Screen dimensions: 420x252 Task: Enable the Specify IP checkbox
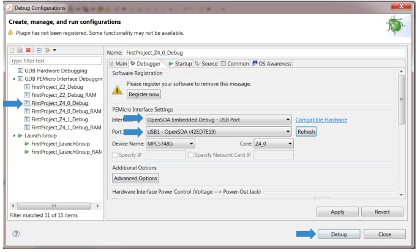pyautogui.click(x=116, y=155)
